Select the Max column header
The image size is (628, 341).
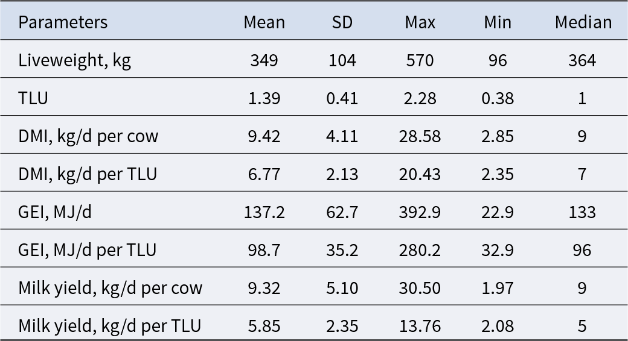420,22
